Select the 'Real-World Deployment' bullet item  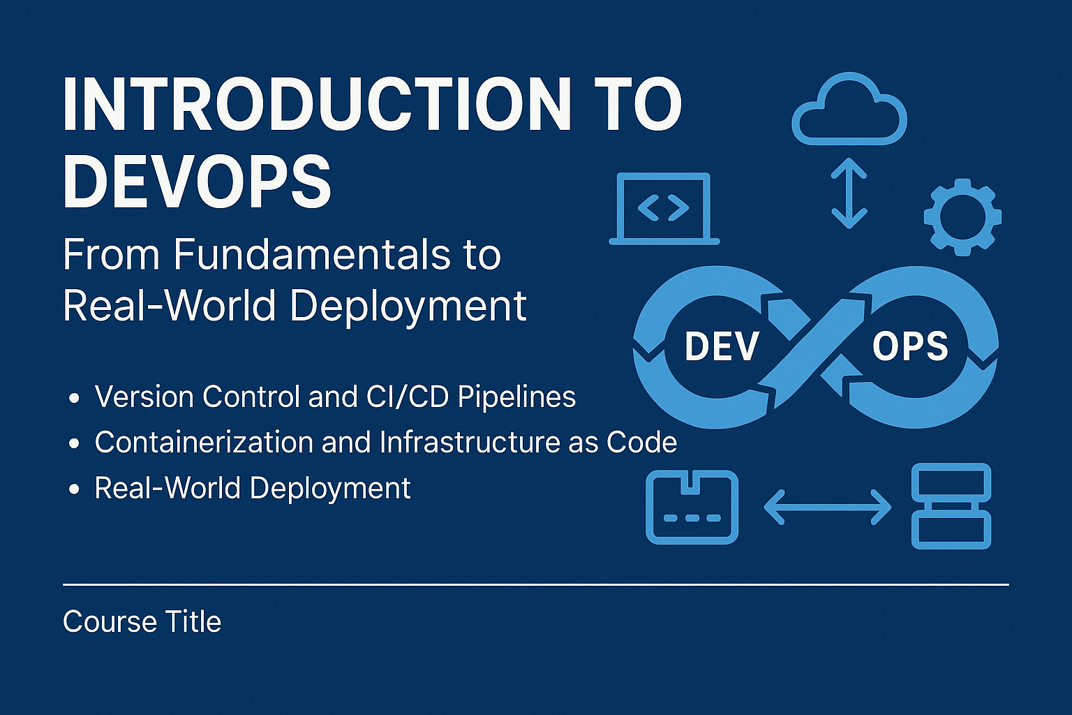(253, 488)
